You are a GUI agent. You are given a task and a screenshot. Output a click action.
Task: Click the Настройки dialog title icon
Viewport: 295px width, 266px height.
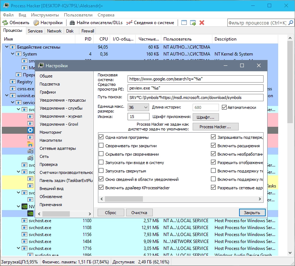pos(41,65)
